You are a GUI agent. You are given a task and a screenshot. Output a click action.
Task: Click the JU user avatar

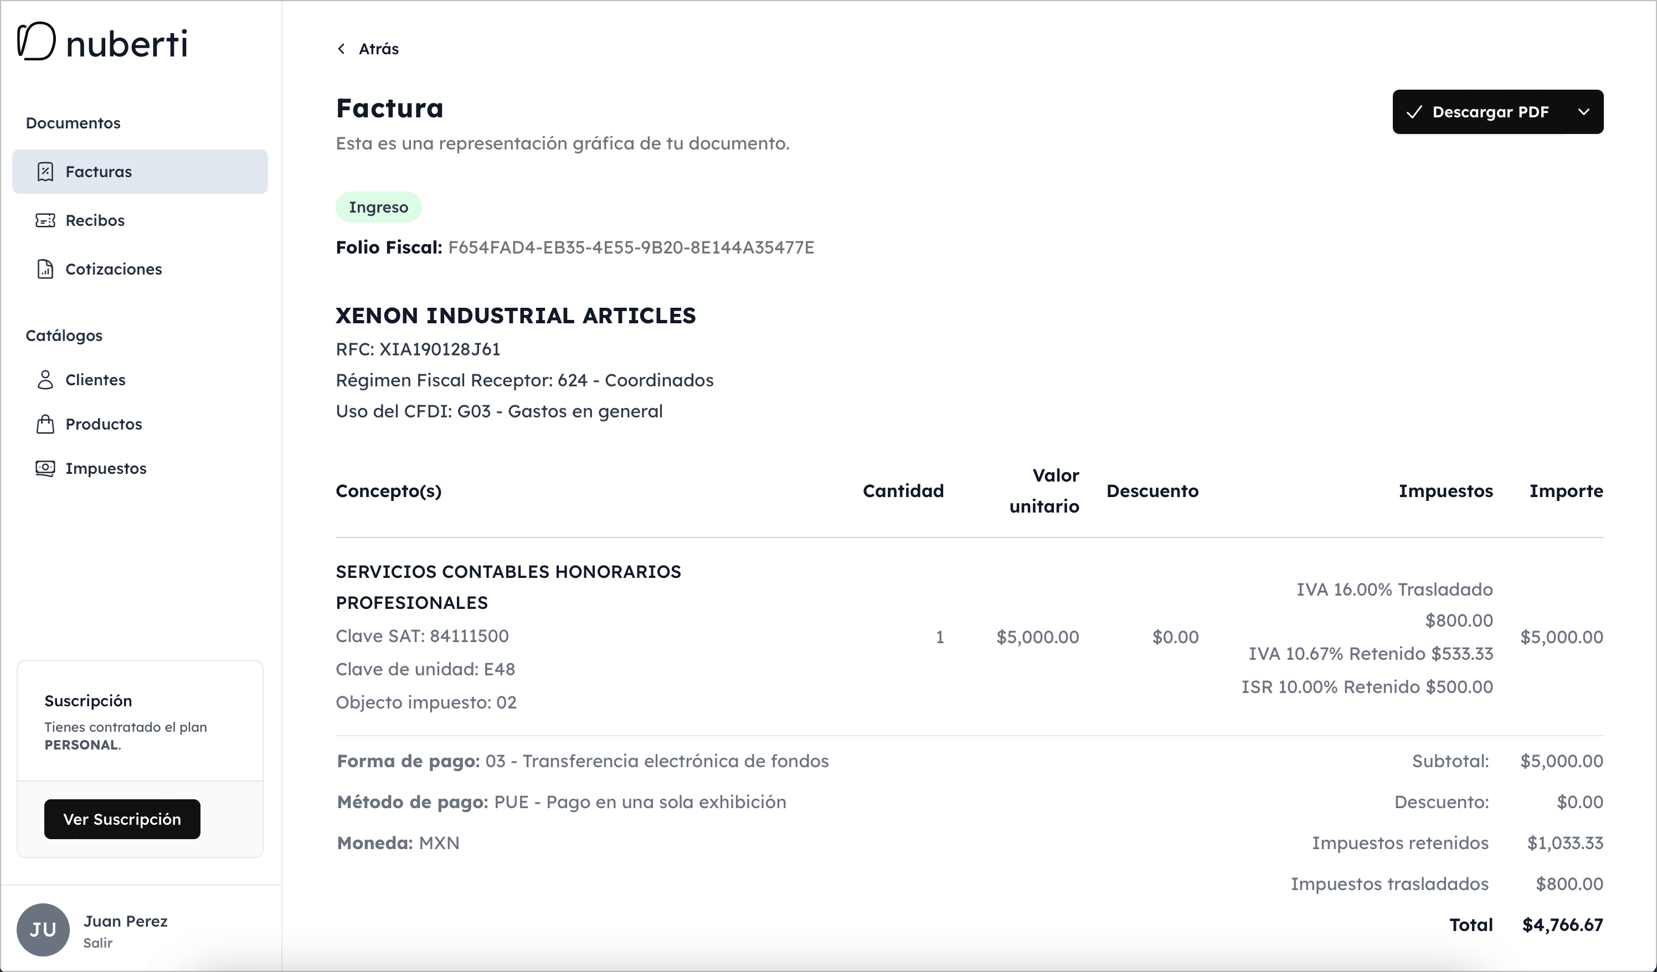43,929
